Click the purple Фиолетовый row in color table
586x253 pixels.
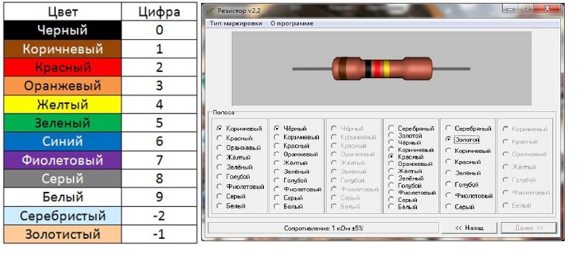click(62, 161)
